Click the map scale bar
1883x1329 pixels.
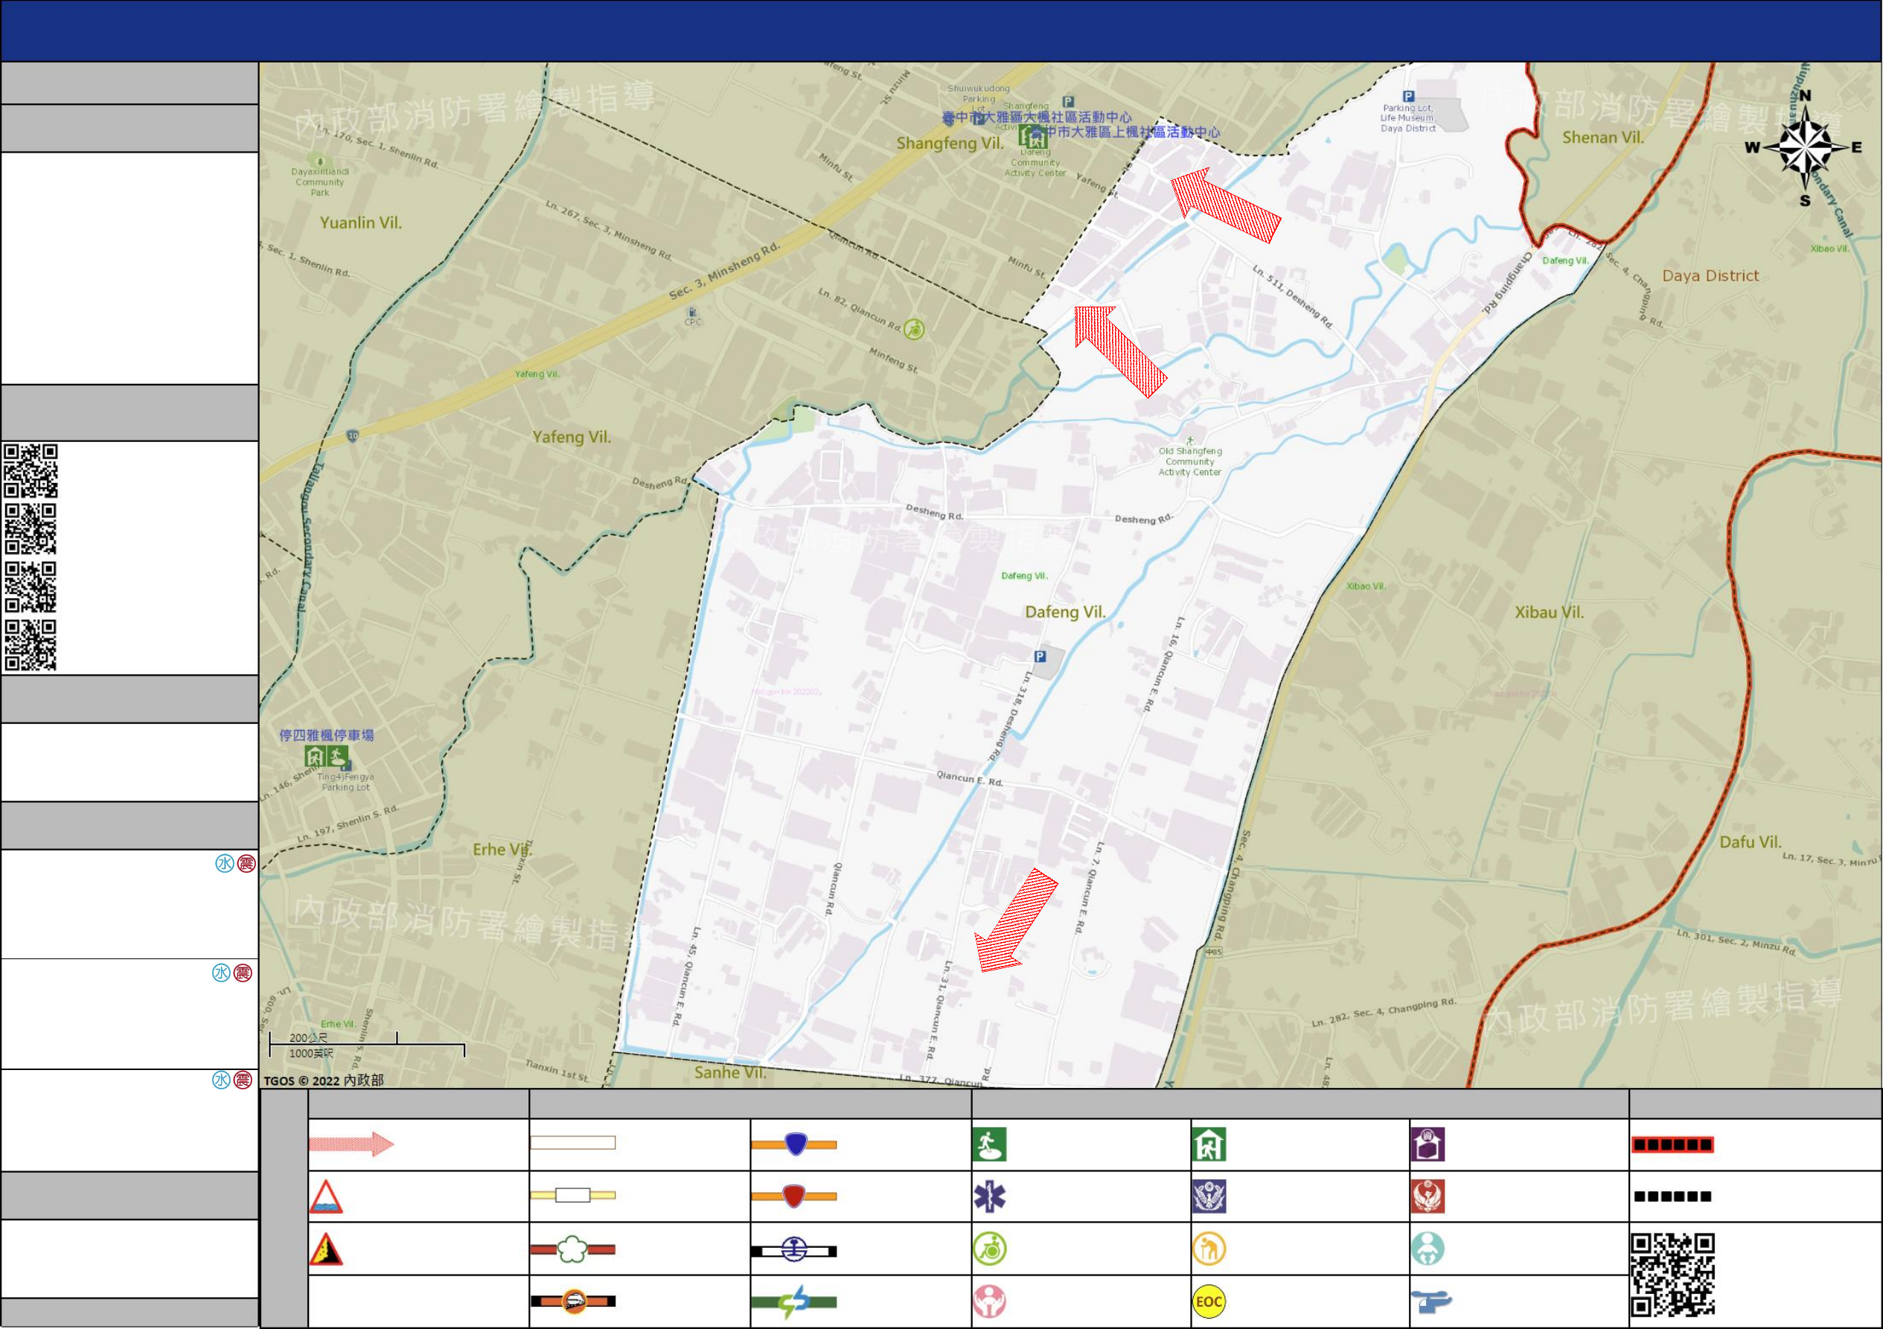tap(368, 1045)
